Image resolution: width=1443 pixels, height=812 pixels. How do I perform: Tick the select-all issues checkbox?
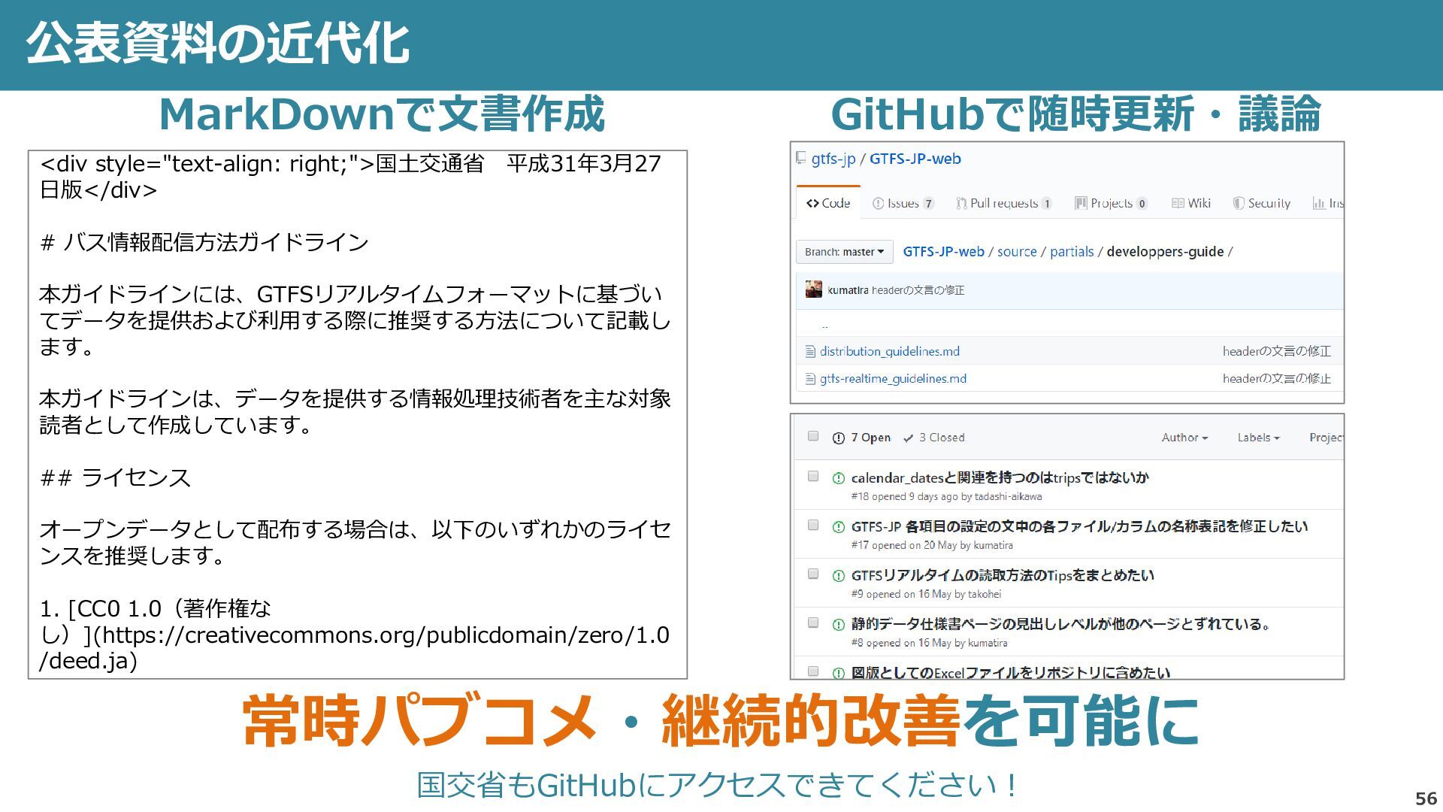pyautogui.click(x=812, y=436)
